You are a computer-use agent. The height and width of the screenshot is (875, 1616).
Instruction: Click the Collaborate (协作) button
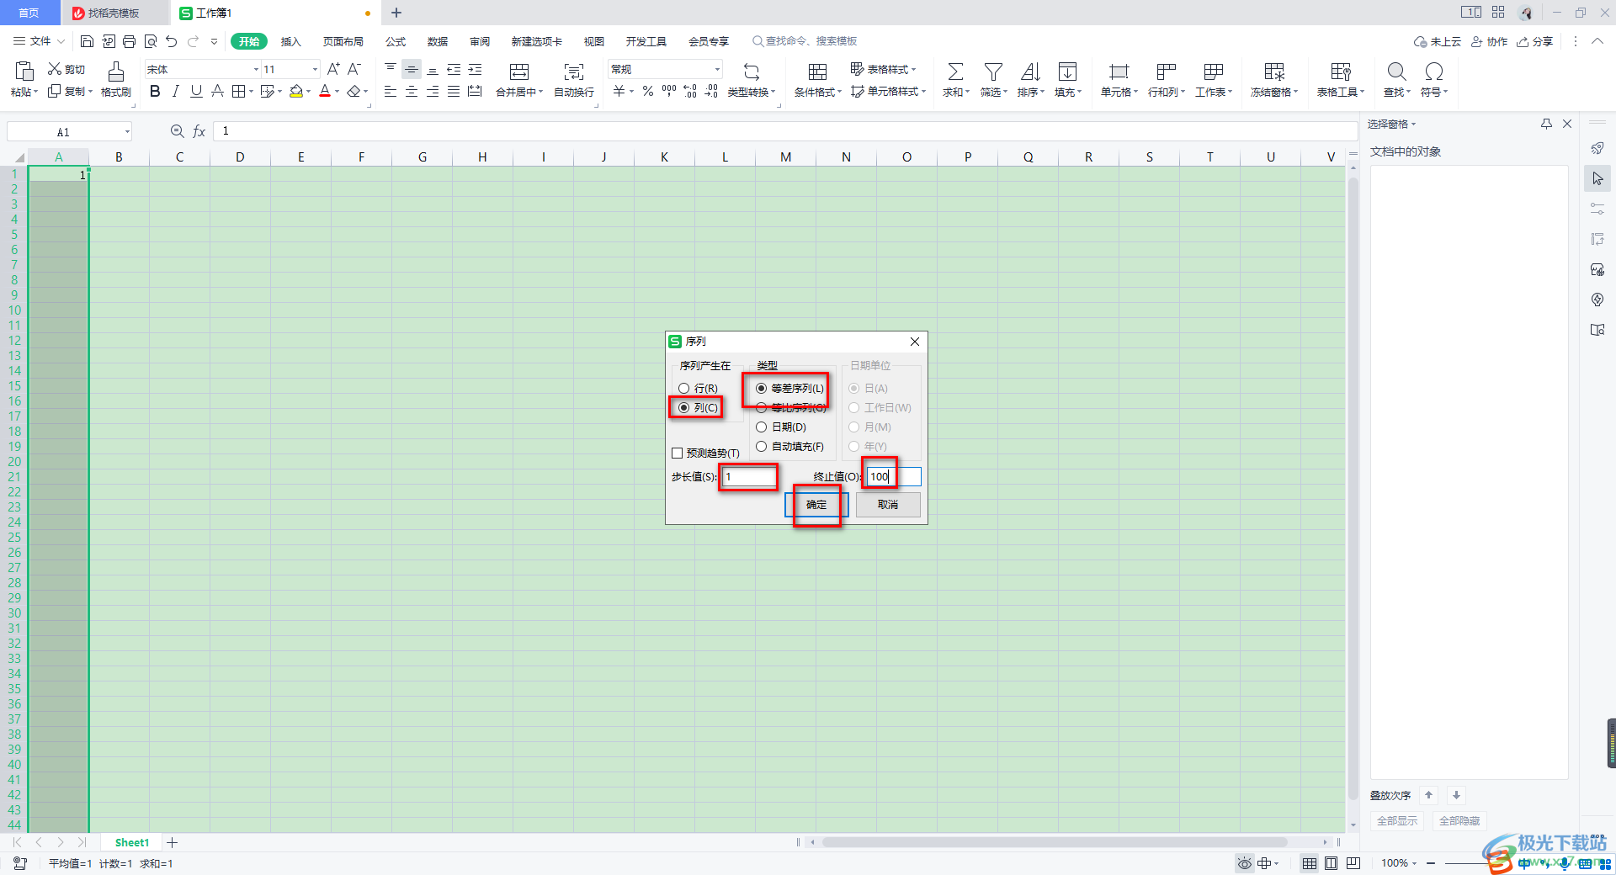pos(1489,41)
